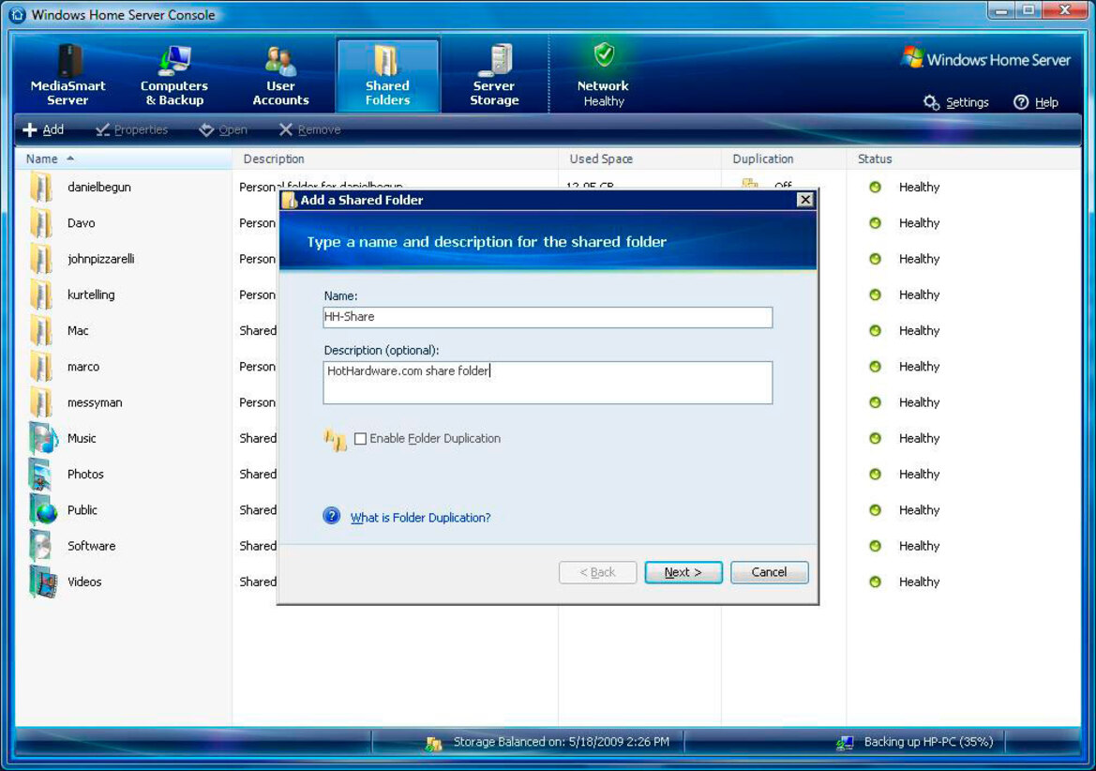Click Backing up HP-PC (35%) text
1096x771 pixels.
[928, 742]
